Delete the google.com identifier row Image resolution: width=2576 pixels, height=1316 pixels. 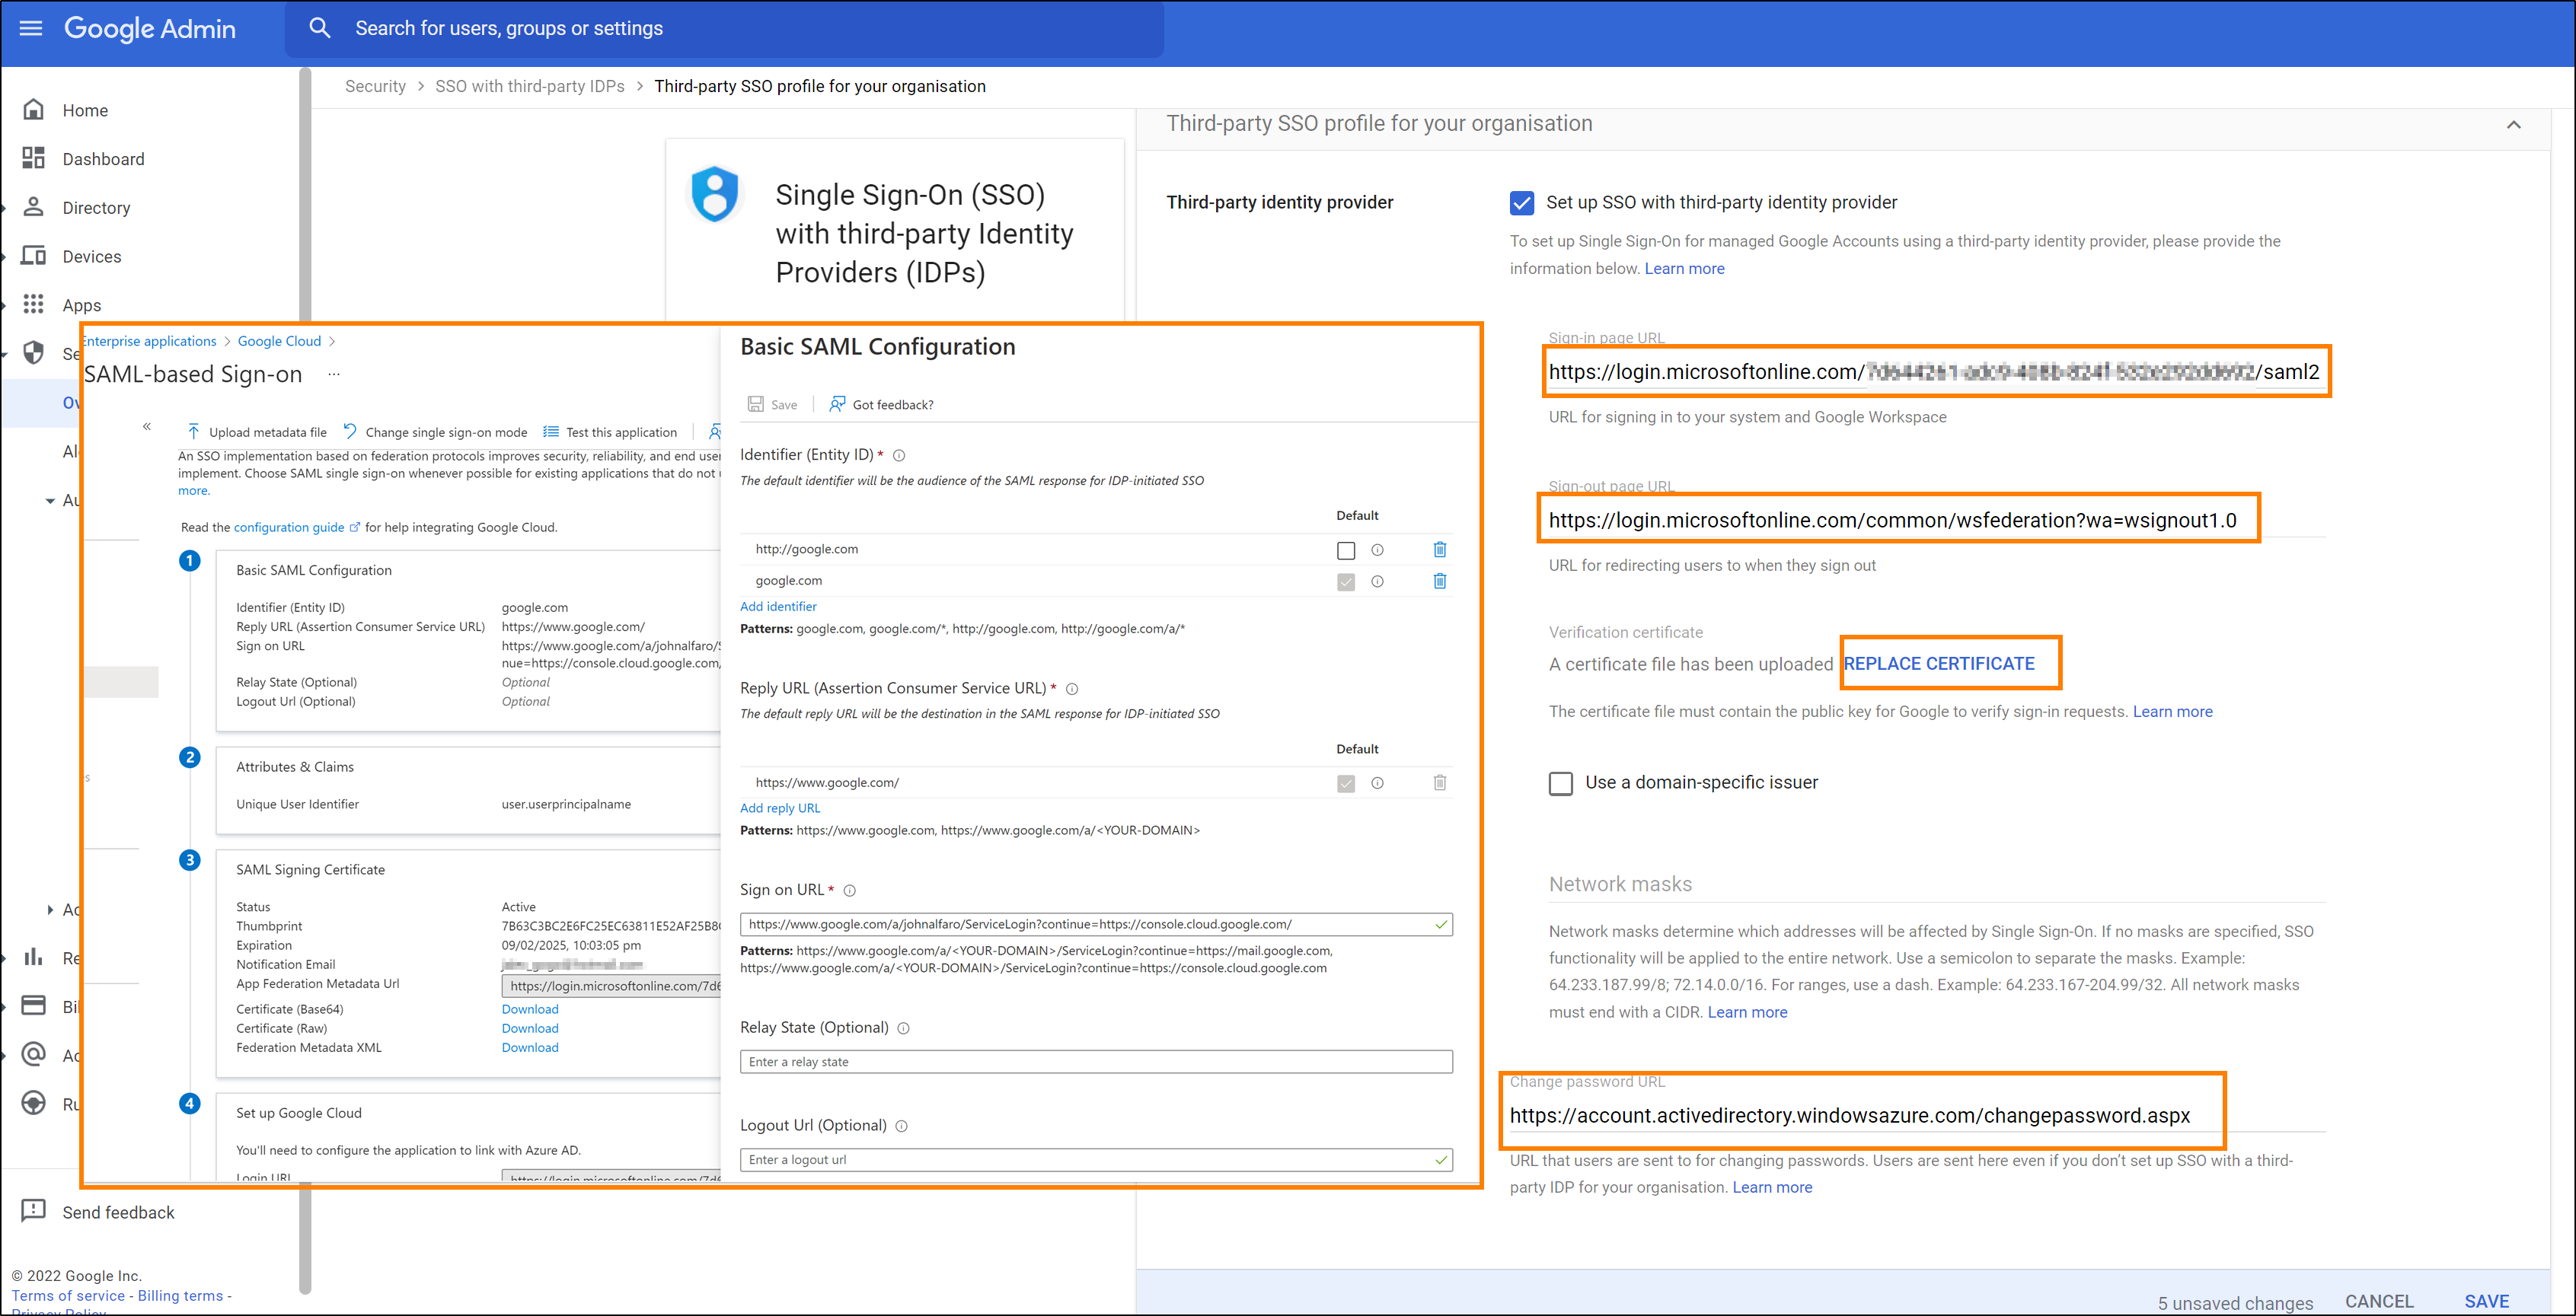(x=1439, y=581)
